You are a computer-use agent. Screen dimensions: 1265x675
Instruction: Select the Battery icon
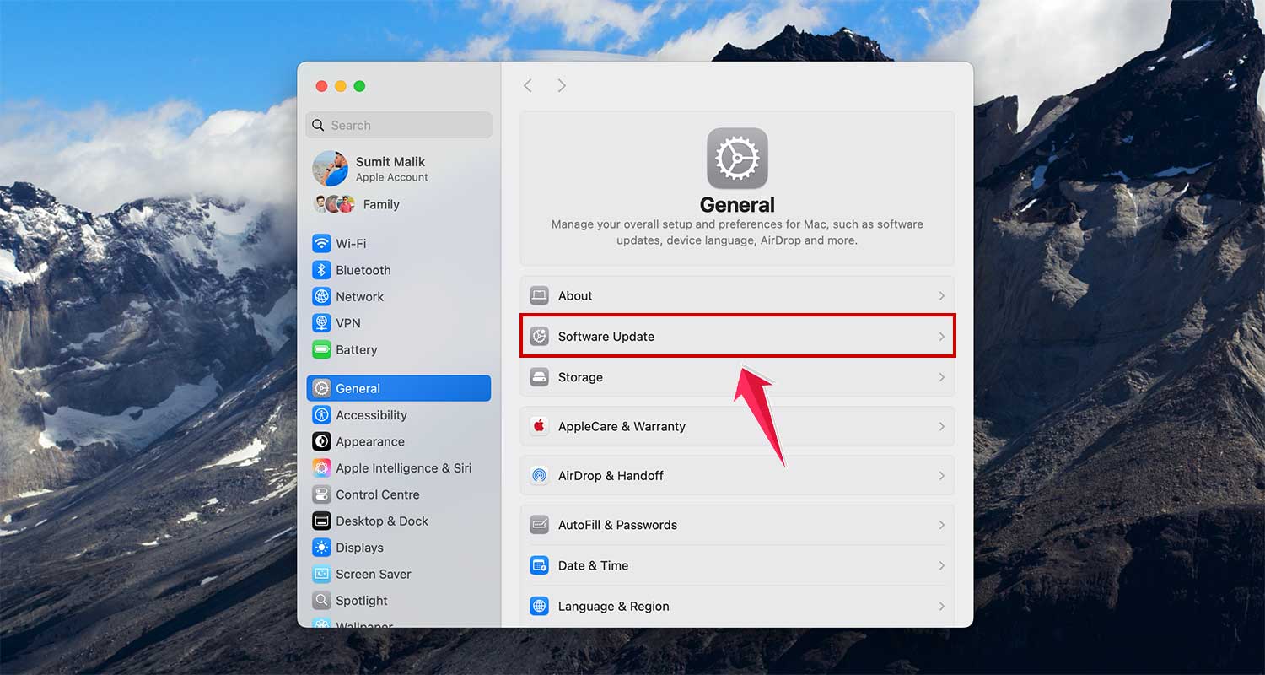[322, 349]
